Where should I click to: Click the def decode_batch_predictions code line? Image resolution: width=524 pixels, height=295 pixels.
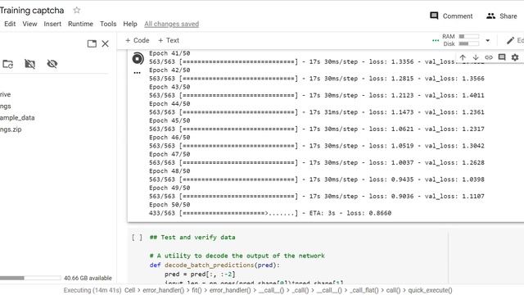pos(215,265)
